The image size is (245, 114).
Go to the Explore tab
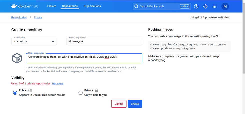coord(51,6)
